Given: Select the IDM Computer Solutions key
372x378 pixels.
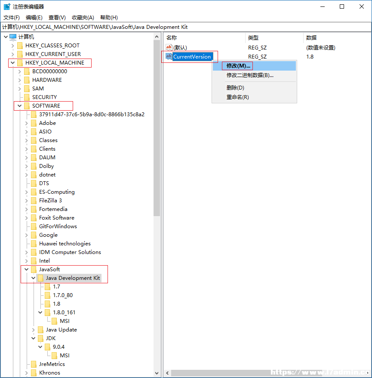Looking at the screenshot, I should click(70, 252).
